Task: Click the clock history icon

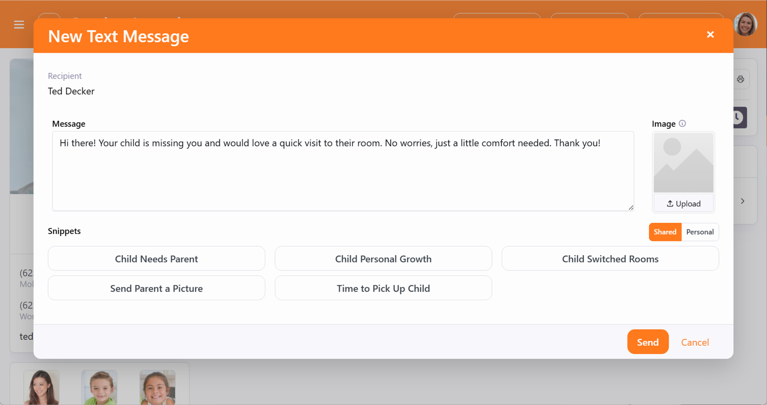Action: pyautogui.click(x=739, y=117)
